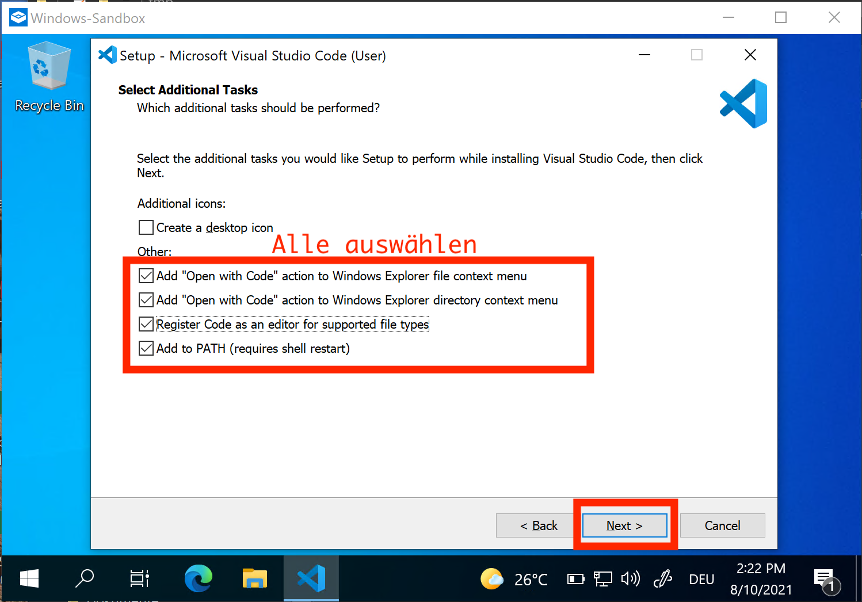The image size is (862, 602).
Task: Switch input language via DEU indicator
Action: click(701, 580)
